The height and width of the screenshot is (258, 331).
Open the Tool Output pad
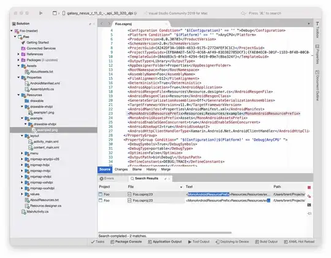coord(199,241)
